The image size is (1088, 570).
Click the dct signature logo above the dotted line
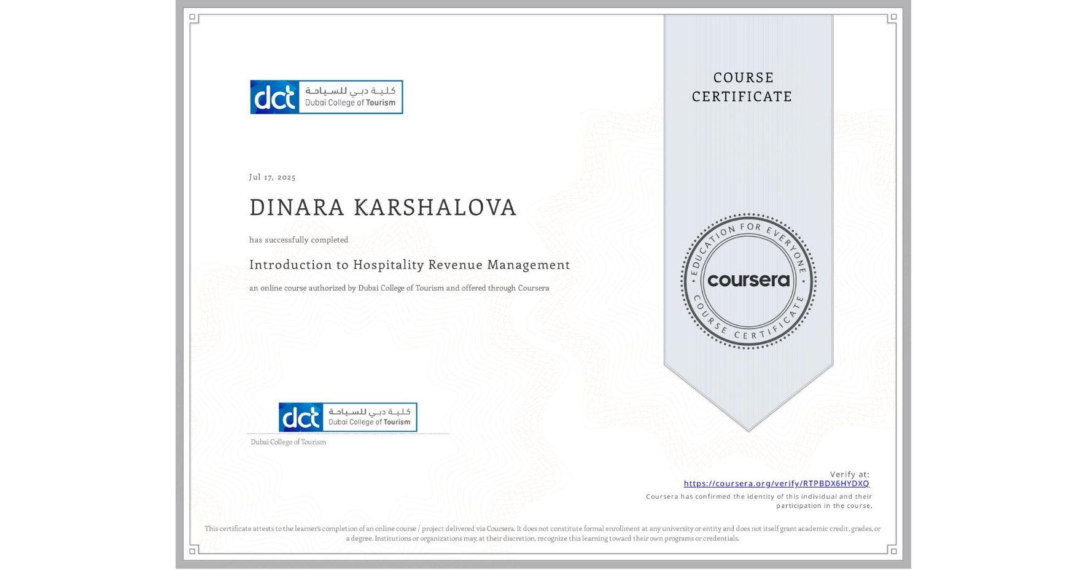coord(348,417)
